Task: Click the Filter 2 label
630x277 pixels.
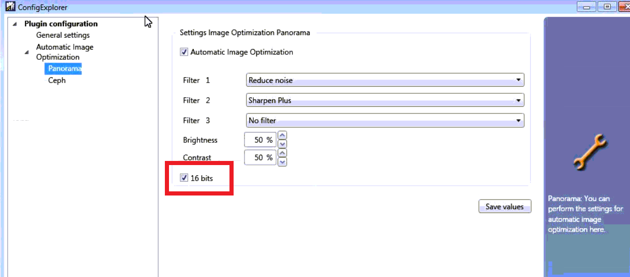Action: coord(196,101)
